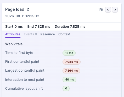This screenshot has height=97, width=124.
Task: Switch to the Events 0 tab
Action: [30, 34]
